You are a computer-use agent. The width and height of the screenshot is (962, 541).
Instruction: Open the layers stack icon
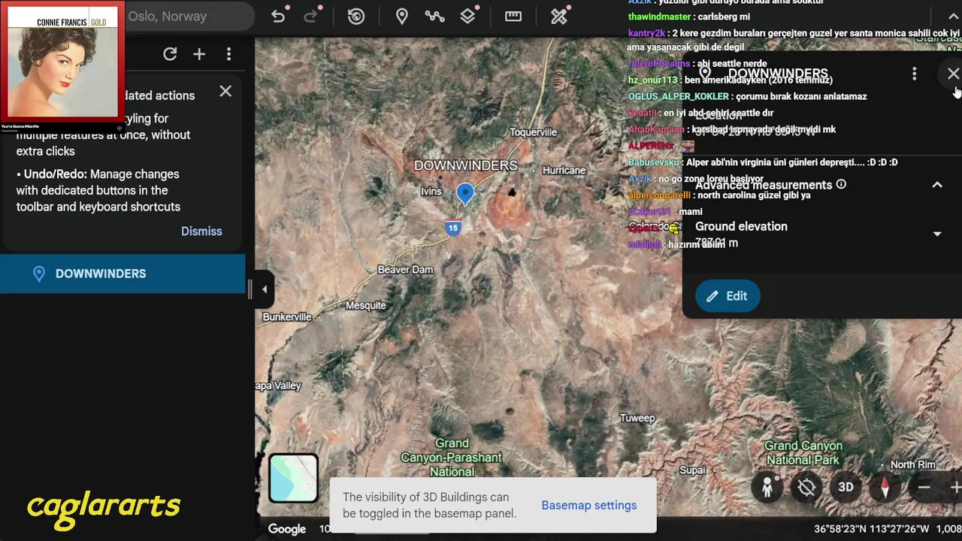coord(468,17)
